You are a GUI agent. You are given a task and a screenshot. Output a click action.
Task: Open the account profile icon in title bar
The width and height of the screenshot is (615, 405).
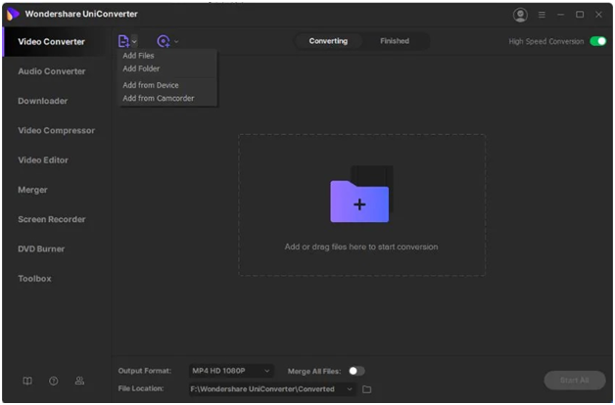pyautogui.click(x=520, y=15)
